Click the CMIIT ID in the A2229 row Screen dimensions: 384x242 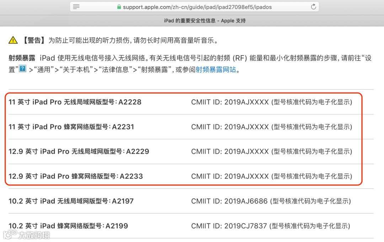(x=272, y=151)
